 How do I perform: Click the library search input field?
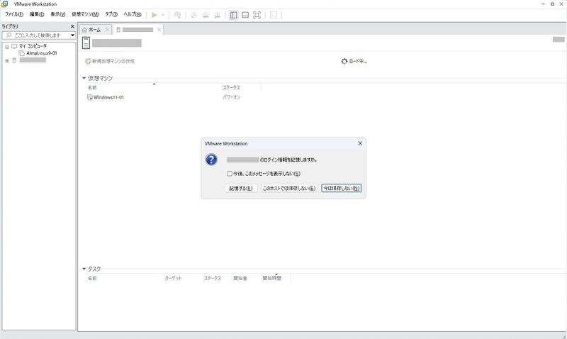[x=36, y=35]
